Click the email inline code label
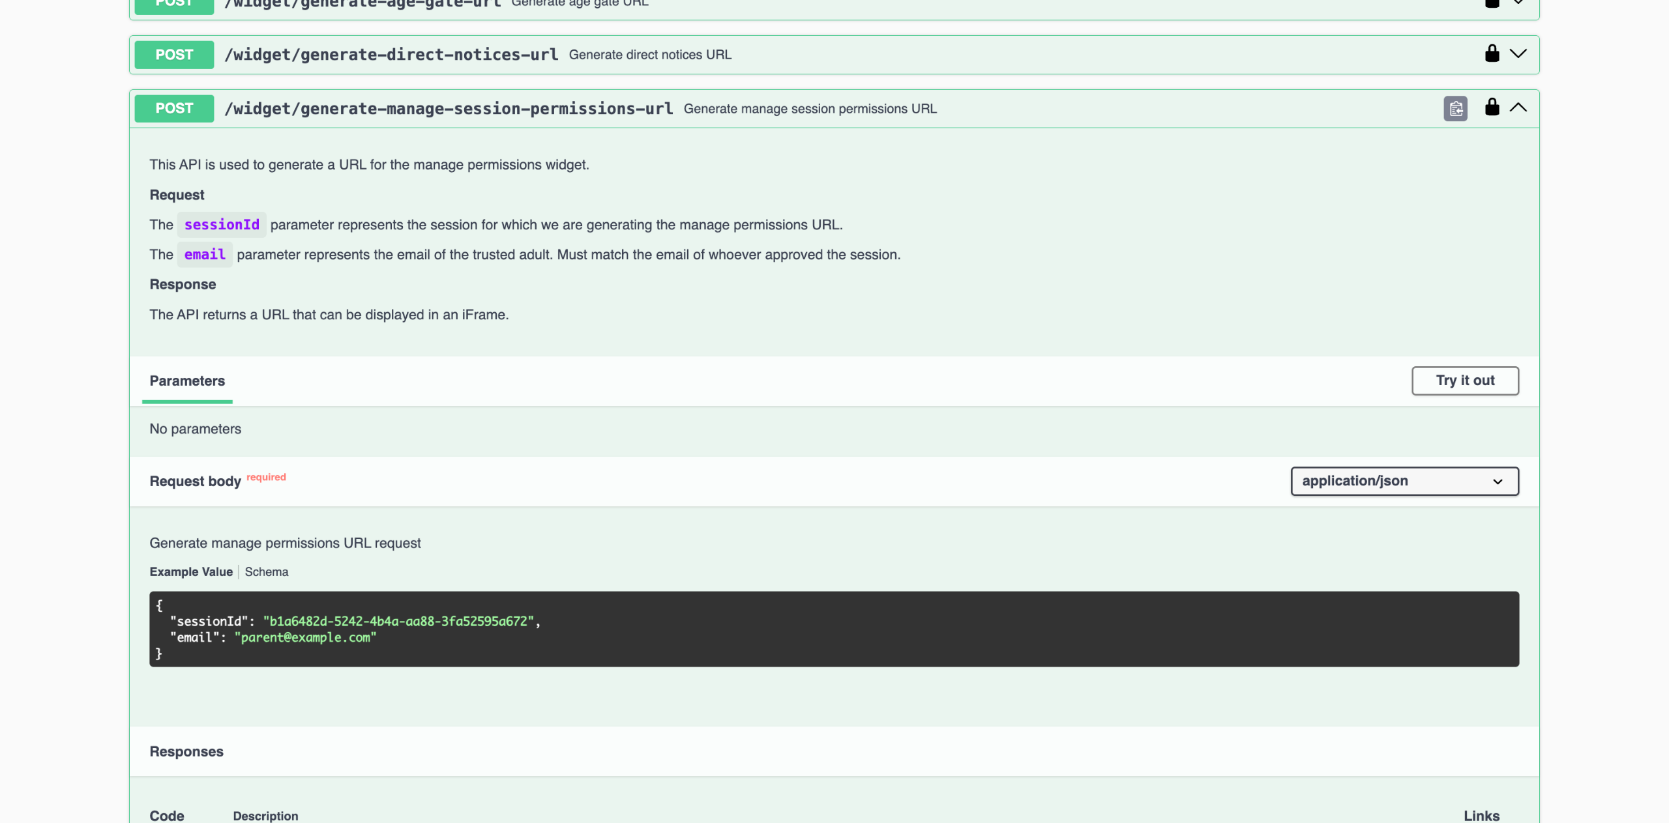Image resolution: width=1669 pixels, height=823 pixels. [x=205, y=255]
